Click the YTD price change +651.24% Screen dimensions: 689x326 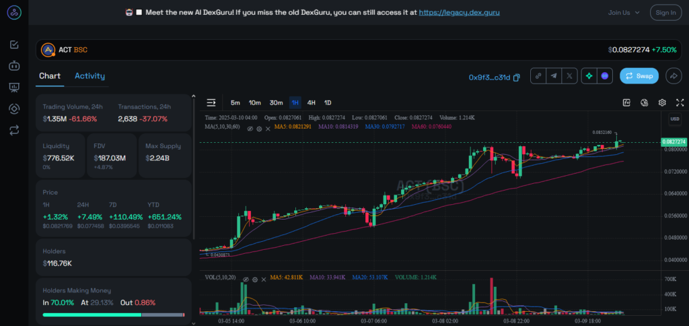coord(164,217)
